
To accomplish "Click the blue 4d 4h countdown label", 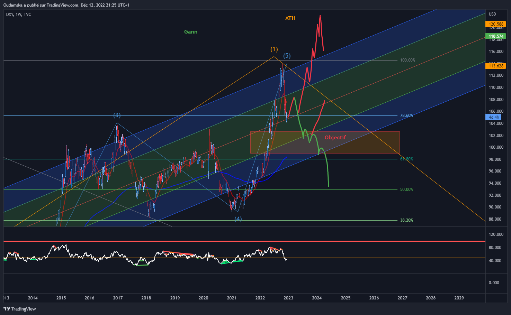I will 493,117.
